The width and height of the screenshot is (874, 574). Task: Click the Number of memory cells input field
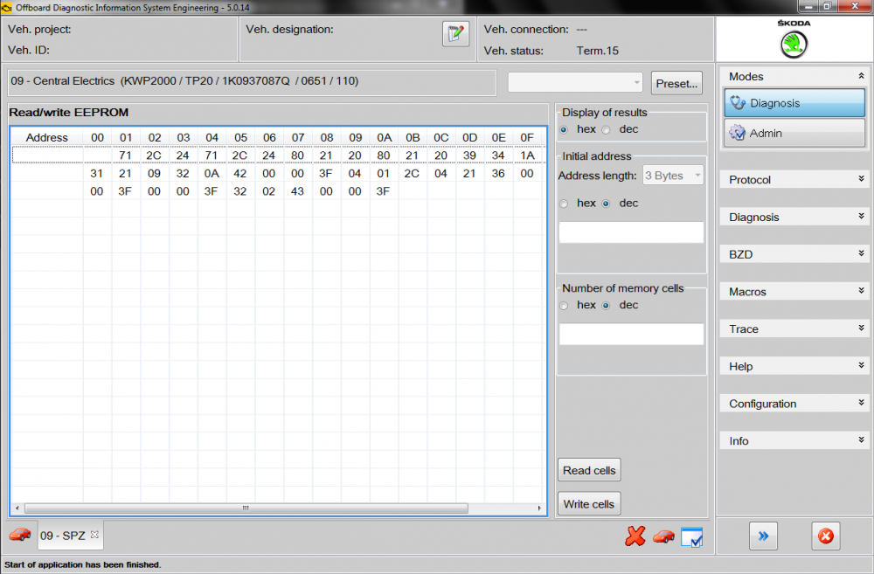coord(631,335)
